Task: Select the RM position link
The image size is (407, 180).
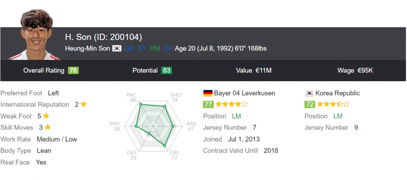Action: [x=155, y=48]
